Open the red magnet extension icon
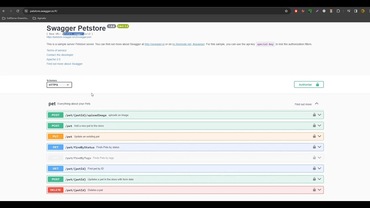370x208 pixels. [303, 11]
